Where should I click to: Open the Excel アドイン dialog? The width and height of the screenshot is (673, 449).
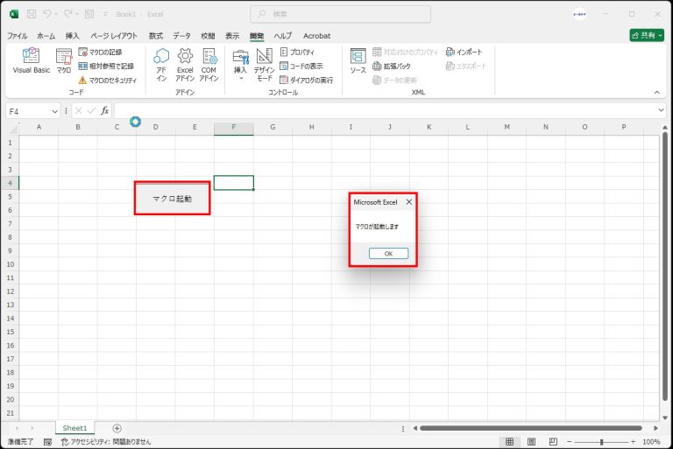185,63
